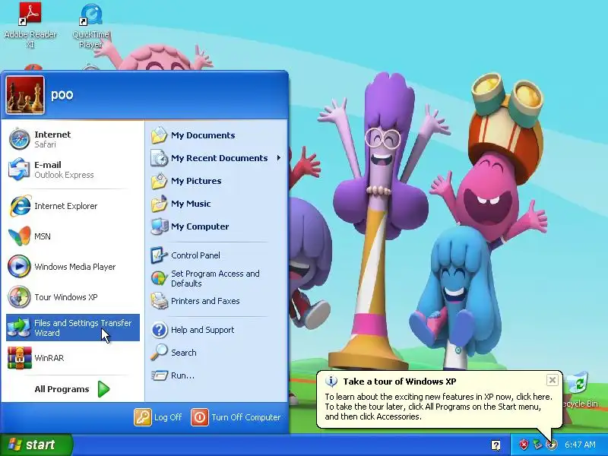Open Search from Start menu
The width and height of the screenshot is (608, 456).
coord(217,353)
